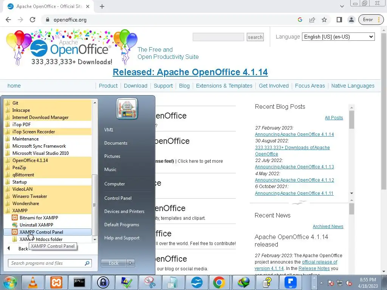Click the Lock button
The height and width of the screenshot is (290, 387).
point(114,263)
